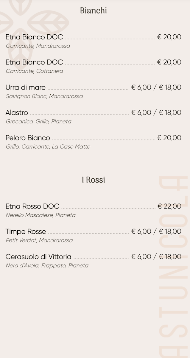Click the Urra di mare price

156,87
